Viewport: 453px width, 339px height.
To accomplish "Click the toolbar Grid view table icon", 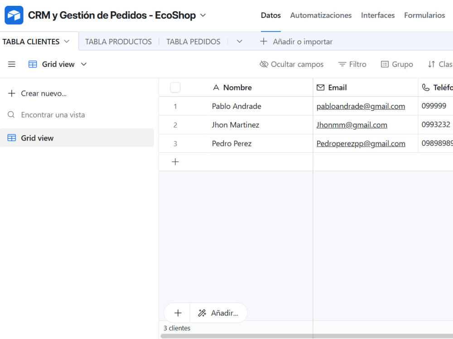I will coord(33,64).
